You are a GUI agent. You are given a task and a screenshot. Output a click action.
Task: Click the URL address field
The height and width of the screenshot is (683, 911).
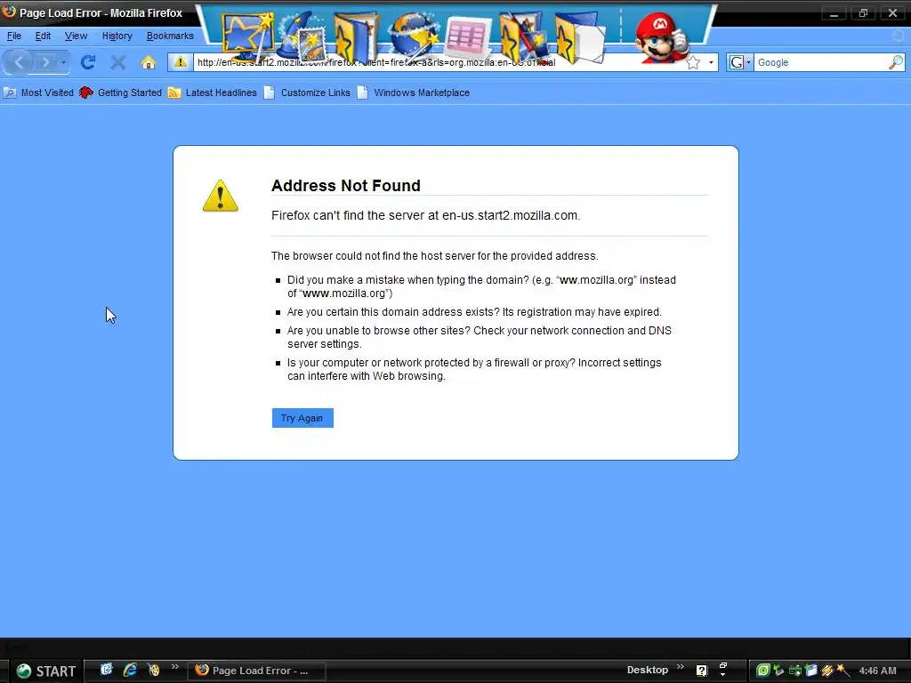[439, 62]
